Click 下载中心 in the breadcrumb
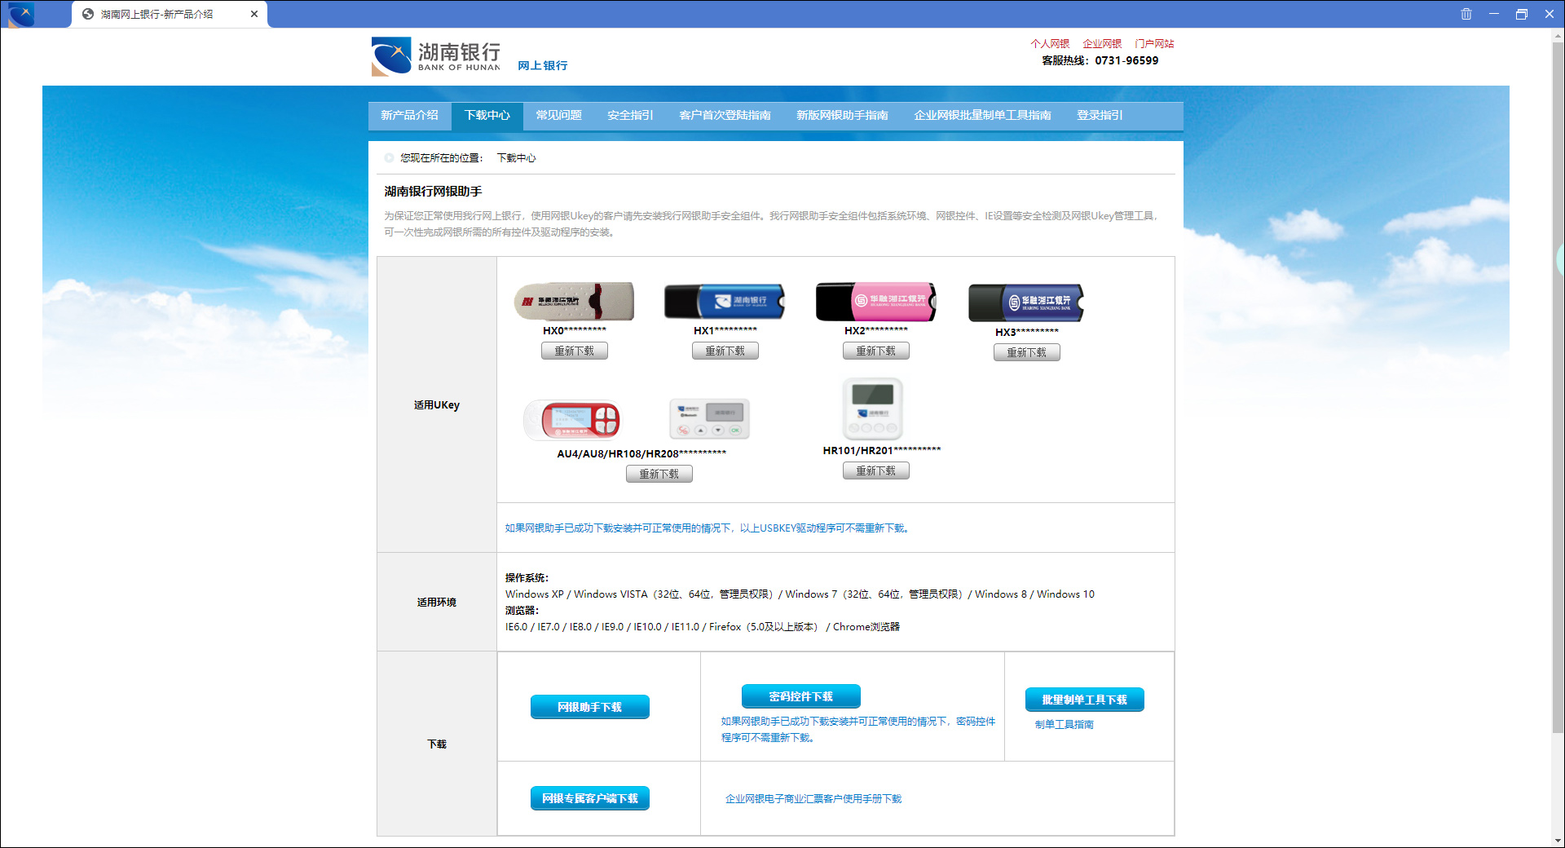The image size is (1565, 848). pyautogui.click(x=517, y=158)
